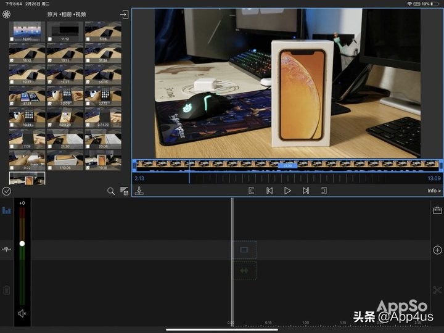Click the 13.09 clip duration text

[x=434, y=178]
